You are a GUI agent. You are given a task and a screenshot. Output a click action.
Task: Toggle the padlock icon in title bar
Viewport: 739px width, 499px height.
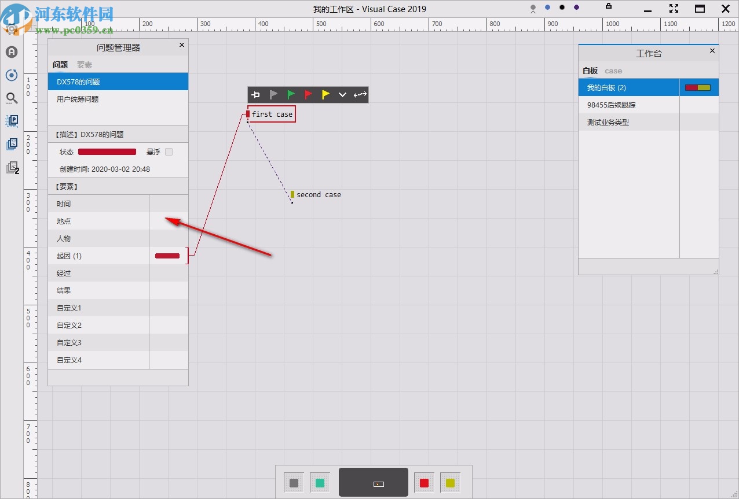click(608, 6)
